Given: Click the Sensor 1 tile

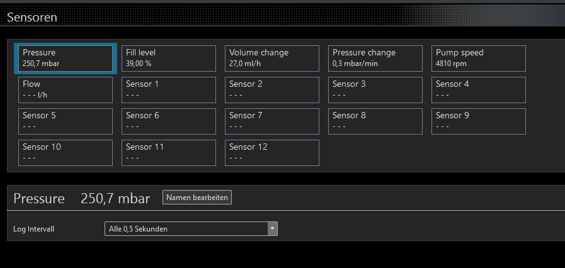Looking at the screenshot, I should click(169, 89).
